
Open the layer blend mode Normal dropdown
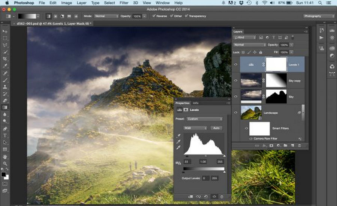(x=250, y=45)
